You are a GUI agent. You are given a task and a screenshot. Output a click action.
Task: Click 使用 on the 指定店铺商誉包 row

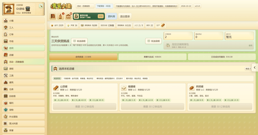coord(251,46)
